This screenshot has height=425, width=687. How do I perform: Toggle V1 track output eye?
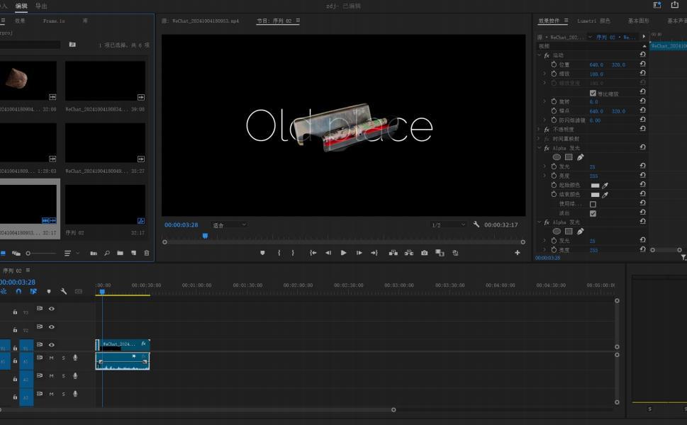pyautogui.click(x=52, y=345)
